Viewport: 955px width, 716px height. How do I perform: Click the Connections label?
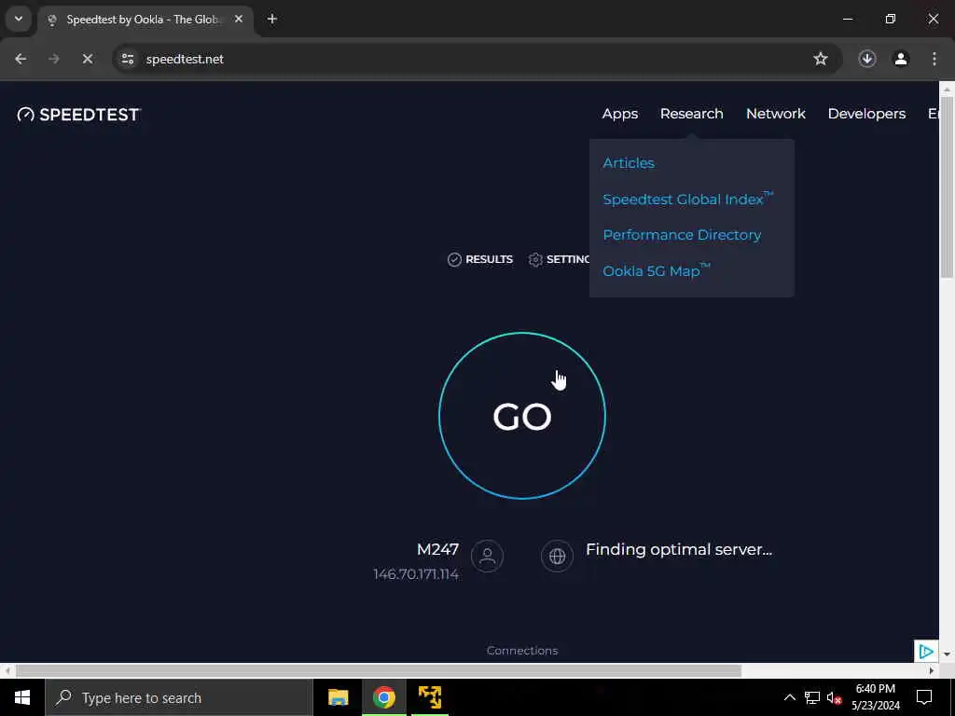(522, 650)
